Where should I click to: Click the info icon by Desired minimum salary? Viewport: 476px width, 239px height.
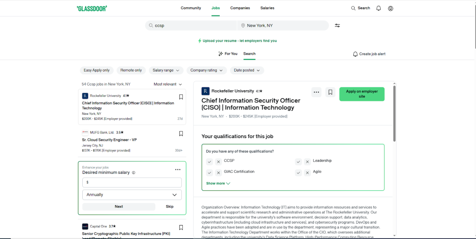pyautogui.click(x=133, y=173)
